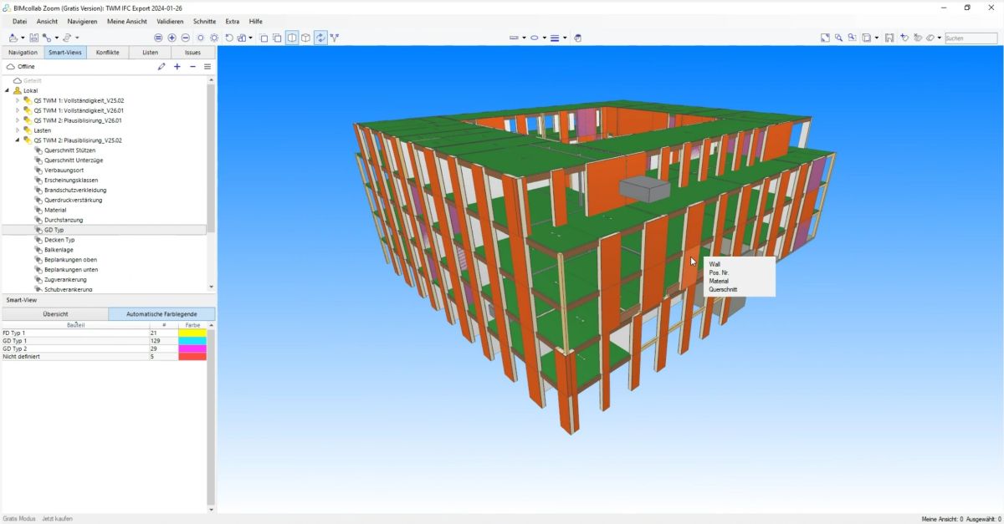Switch to the Konflikte tab
This screenshot has height=524, width=1004.
pos(107,53)
